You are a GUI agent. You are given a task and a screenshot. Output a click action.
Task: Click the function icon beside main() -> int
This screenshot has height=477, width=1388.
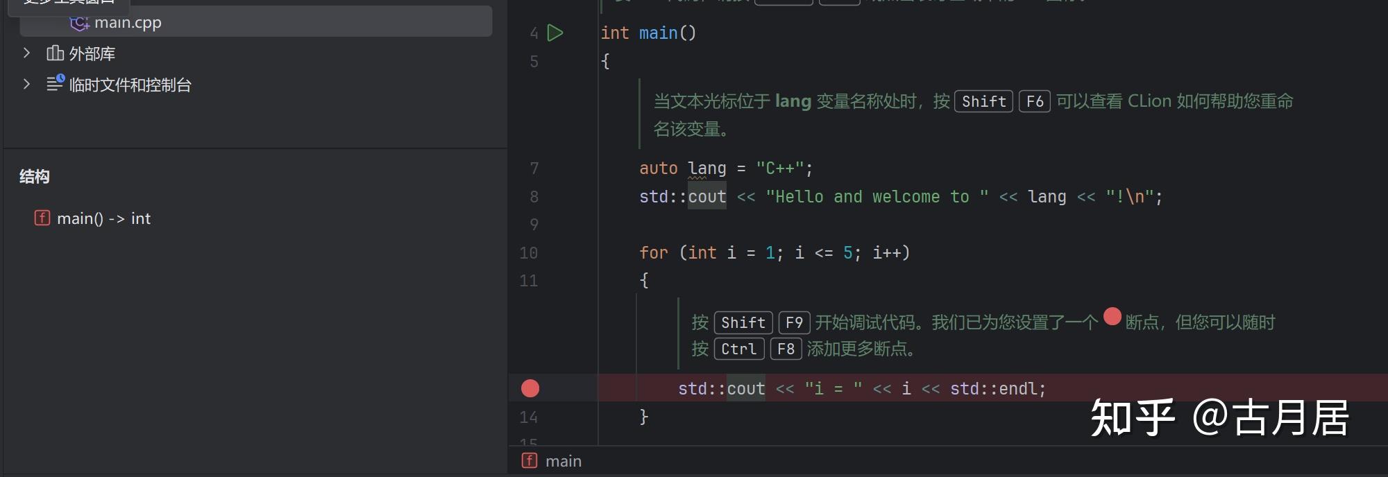pos(42,218)
